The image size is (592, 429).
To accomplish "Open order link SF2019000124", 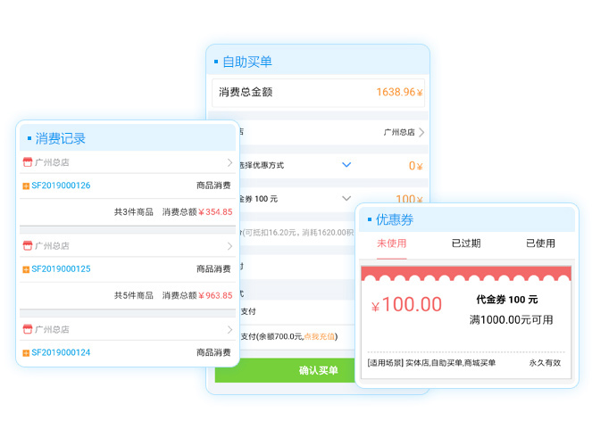I will pos(61,352).
